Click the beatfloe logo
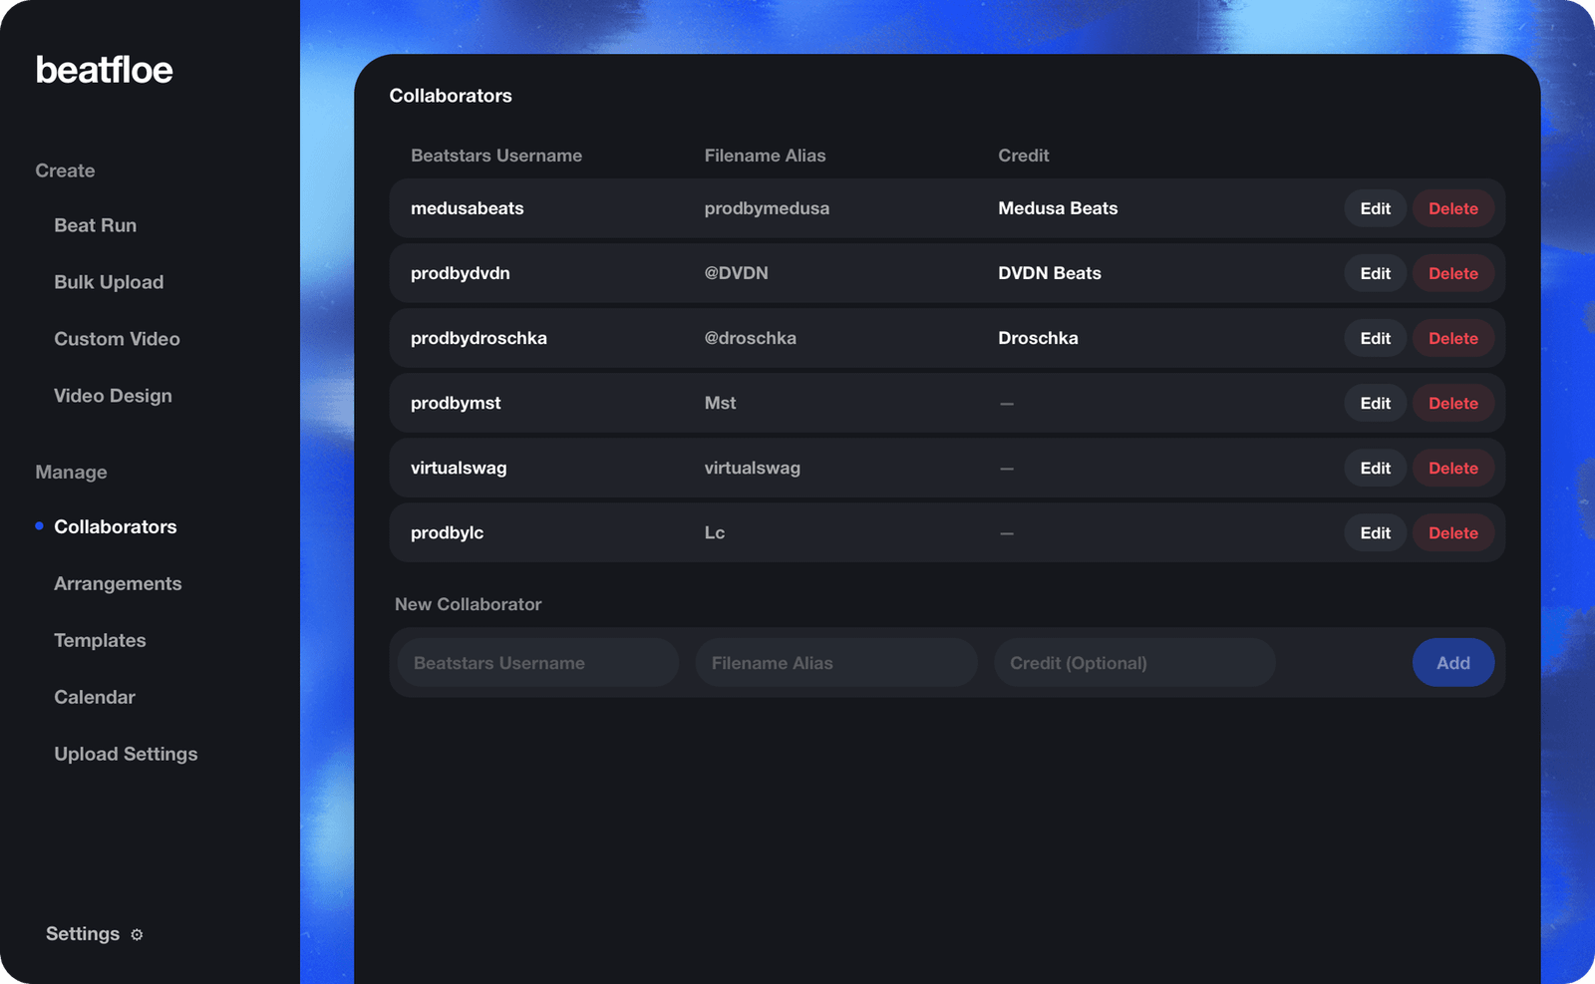This screenshot has height=984, width=1595. (x=105, y=70)
